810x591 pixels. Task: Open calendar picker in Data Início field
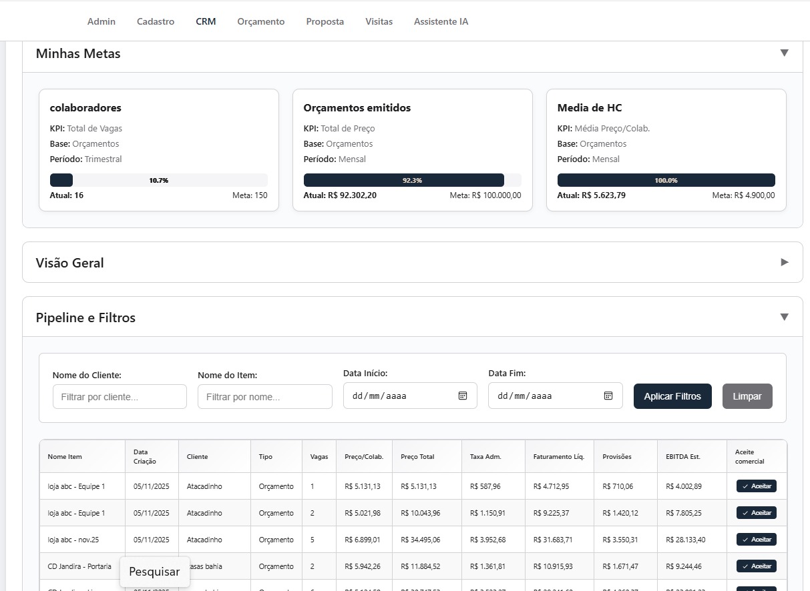[x=463, y=396]
